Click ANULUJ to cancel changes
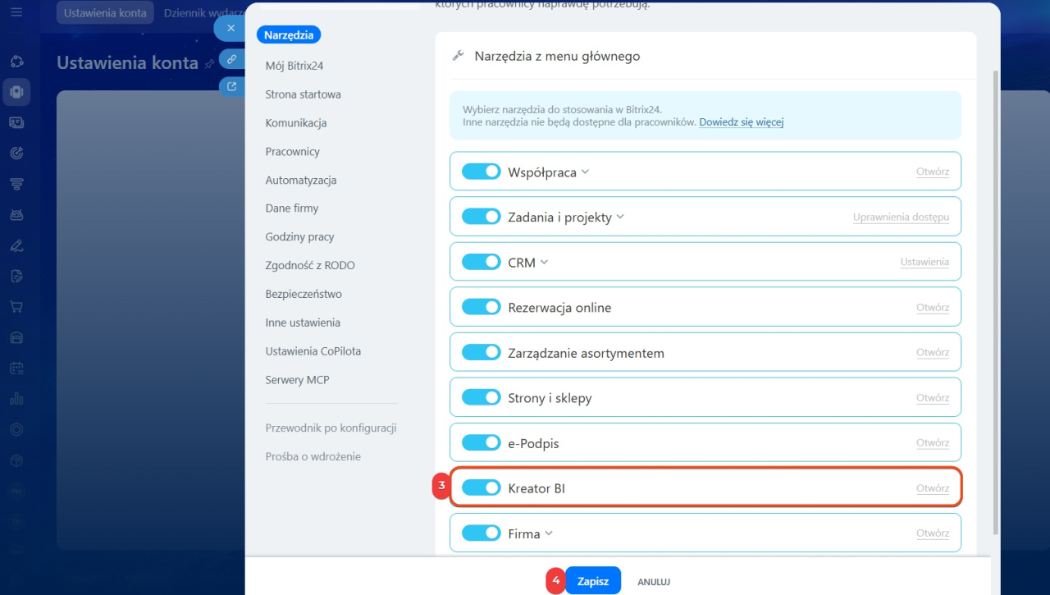This screenshot has width=1050, height=595. click(x=654, y=582)
